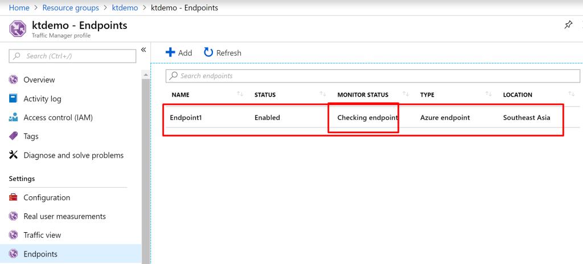Click the NAME column sort arrows
583x264 pixels.
240,94
